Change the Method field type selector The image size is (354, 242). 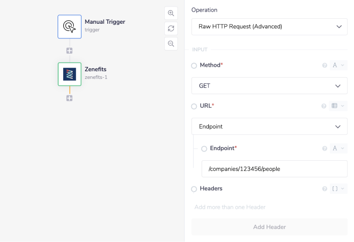(338, 65)
